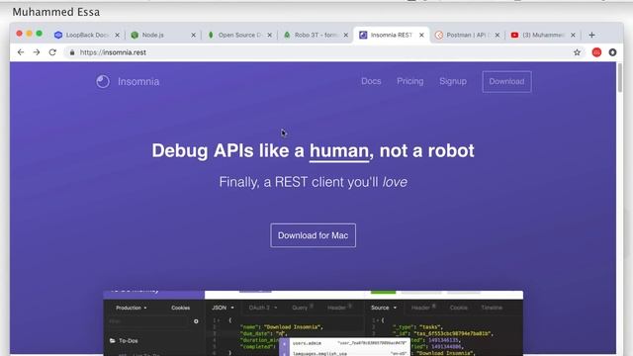Open the Pricing navigation link
Image resolution: width=633 pixels, height=356 pixels.
pos(410,81)
